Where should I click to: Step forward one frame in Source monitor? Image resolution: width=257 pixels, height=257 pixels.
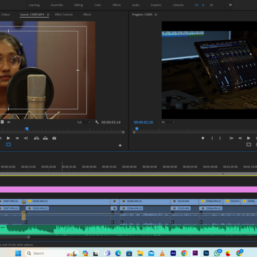17,138
